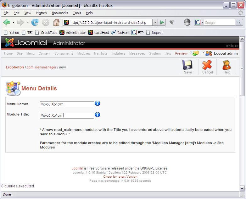This screenshot has width=246, height=199.
Task: Click the Menu Details monitor icon
Action: click(x=13, y=89)
